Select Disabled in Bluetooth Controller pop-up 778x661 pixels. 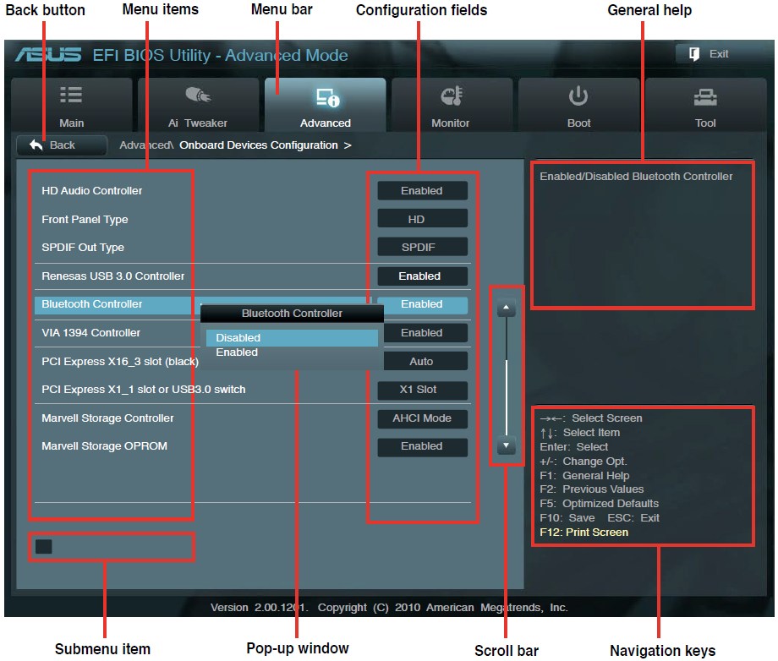[x=291, y=338]
